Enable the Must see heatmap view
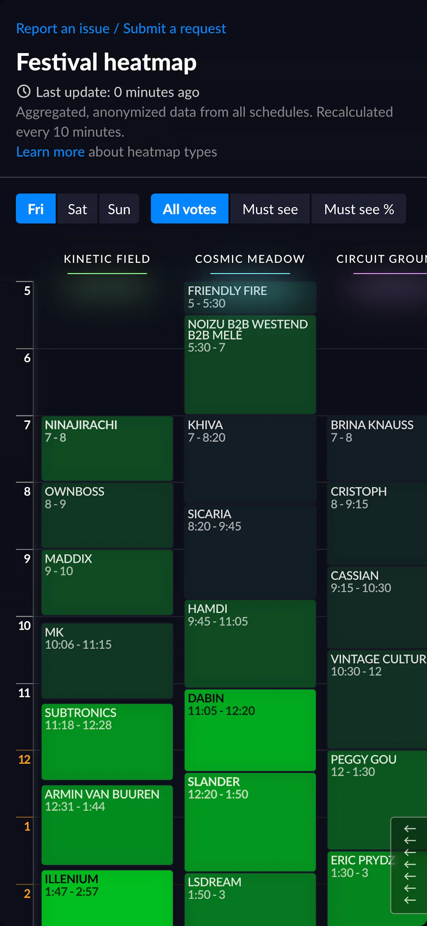 click(270, 209)
